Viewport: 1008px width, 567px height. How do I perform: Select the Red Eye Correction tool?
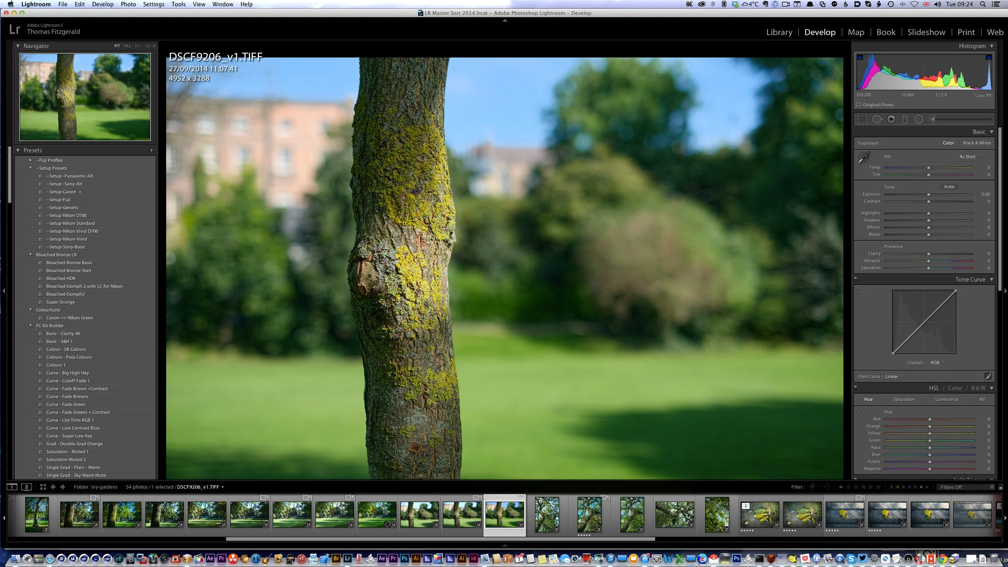pos(891,119)
